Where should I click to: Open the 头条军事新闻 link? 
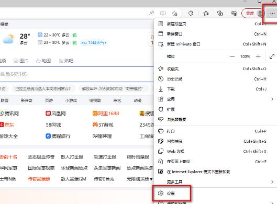[x=107, y=168]
